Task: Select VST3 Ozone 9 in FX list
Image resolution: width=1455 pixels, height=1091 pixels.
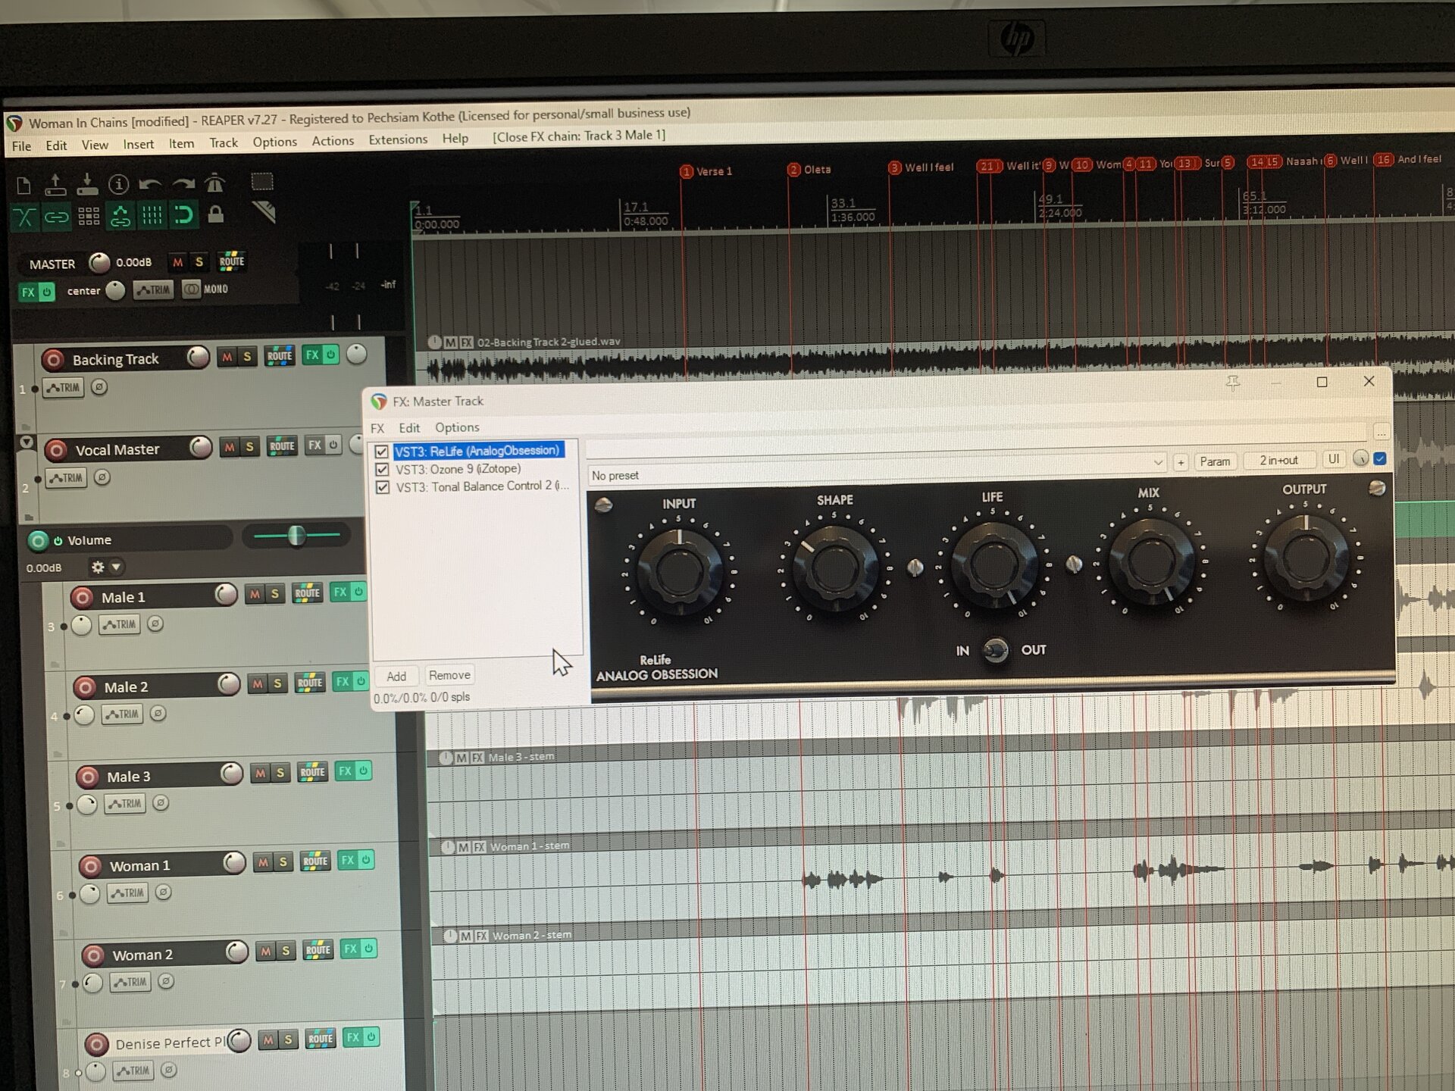Action: pyautogui.click(x=458, y=470)
